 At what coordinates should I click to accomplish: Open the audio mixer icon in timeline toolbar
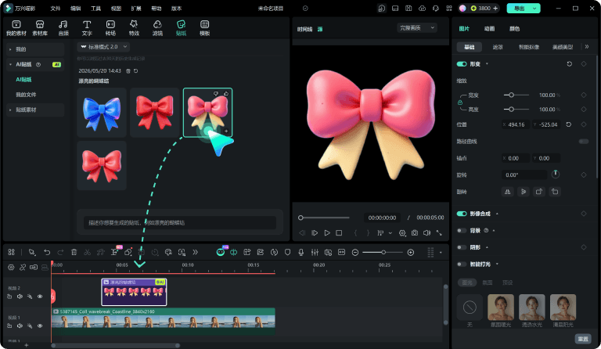315,252
